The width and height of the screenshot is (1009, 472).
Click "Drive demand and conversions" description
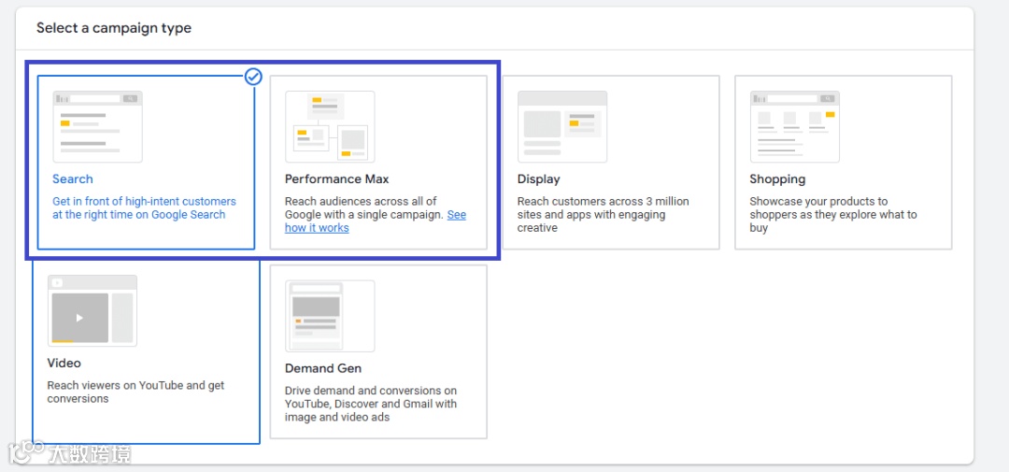pyautogui.click(x=371, y=404)
